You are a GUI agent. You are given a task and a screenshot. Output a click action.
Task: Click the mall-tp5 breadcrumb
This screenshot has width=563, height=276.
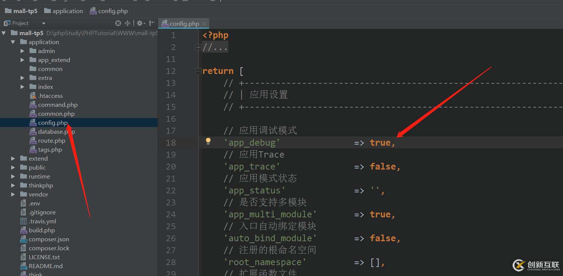(x=21, y=11)
